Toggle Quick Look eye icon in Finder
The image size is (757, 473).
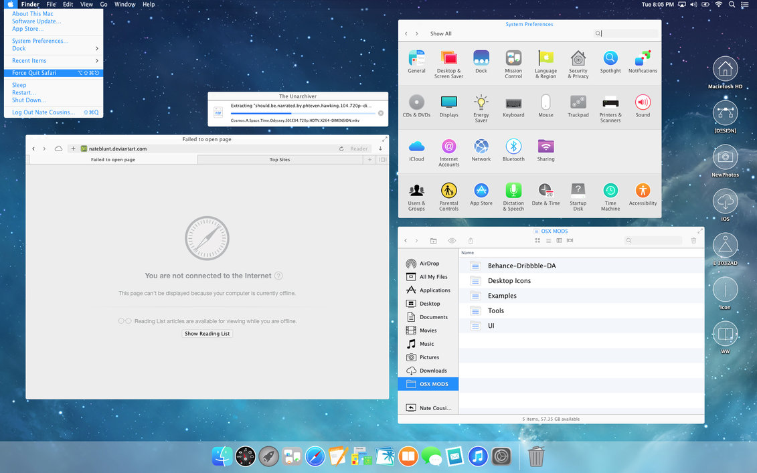tap(452, 241)
